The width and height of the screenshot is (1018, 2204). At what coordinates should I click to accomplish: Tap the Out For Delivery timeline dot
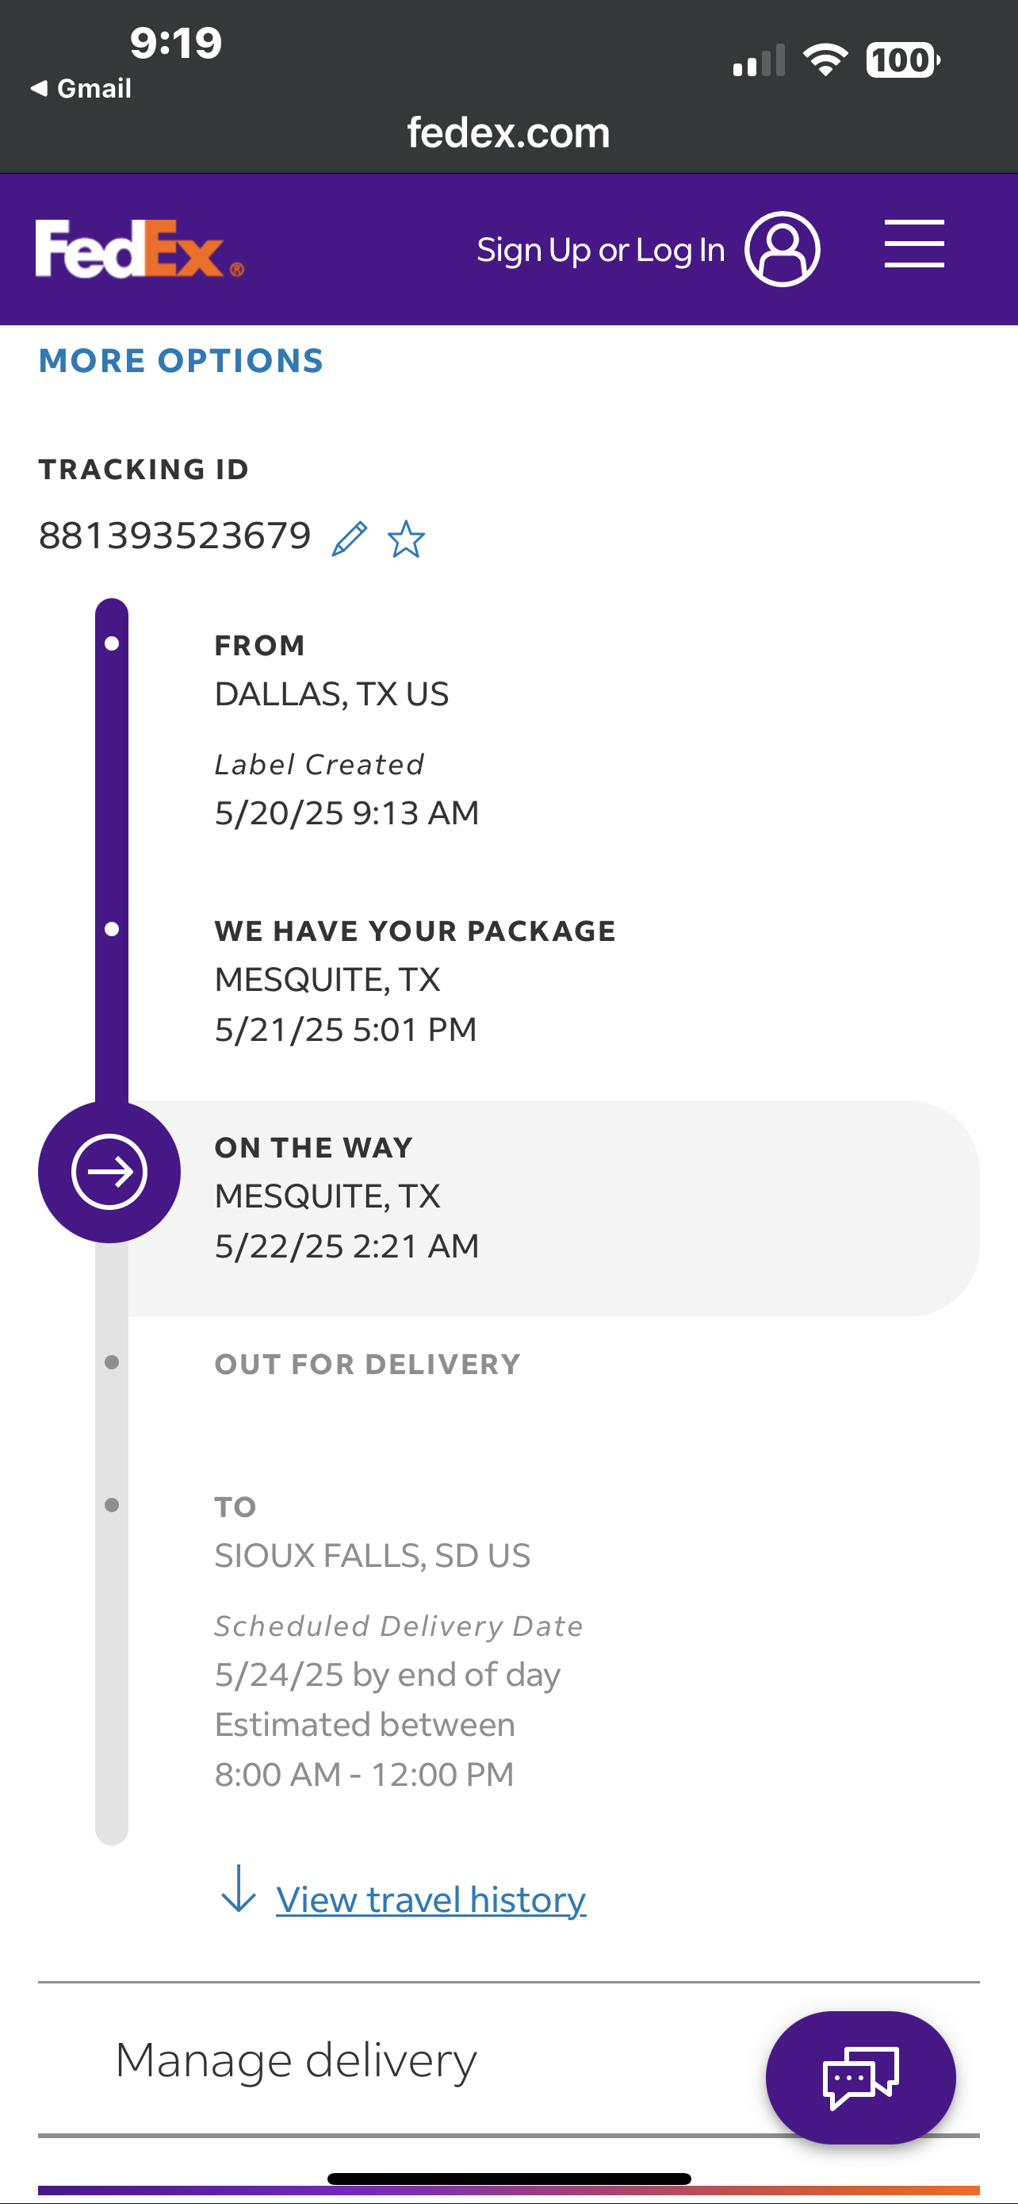pos(112,1362)
